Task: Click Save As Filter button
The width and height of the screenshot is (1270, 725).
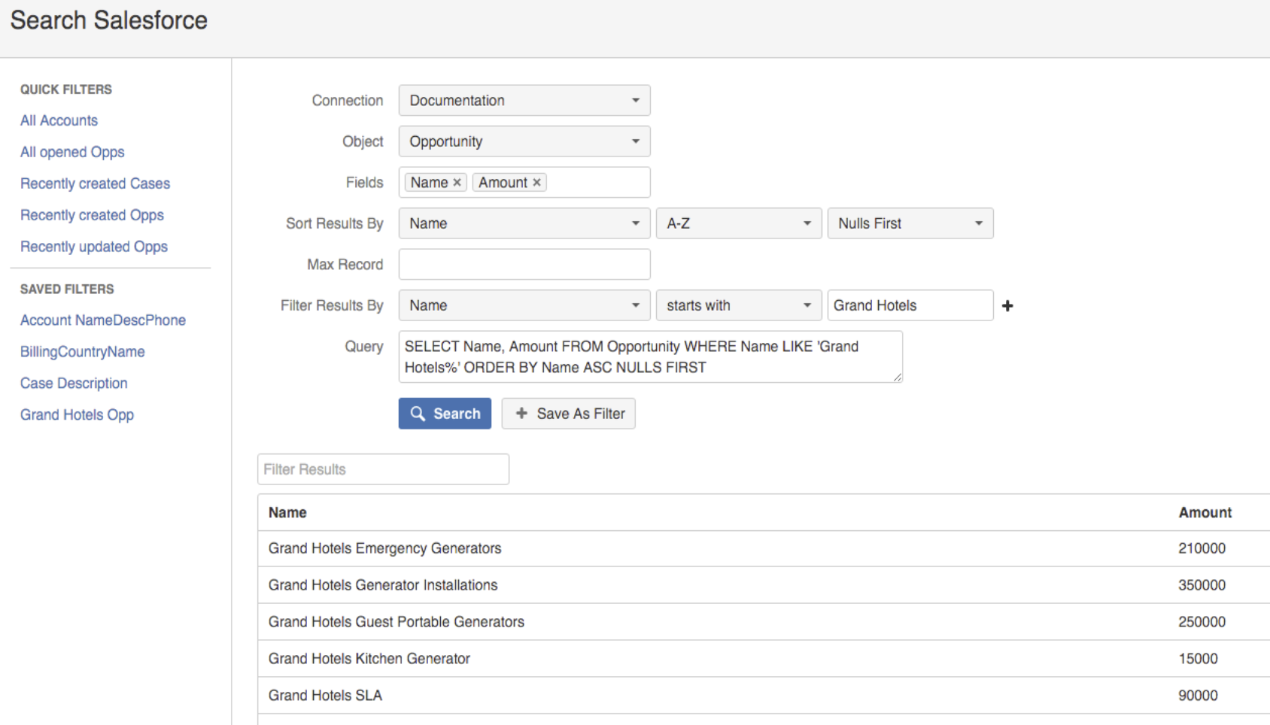Action: 569,414
